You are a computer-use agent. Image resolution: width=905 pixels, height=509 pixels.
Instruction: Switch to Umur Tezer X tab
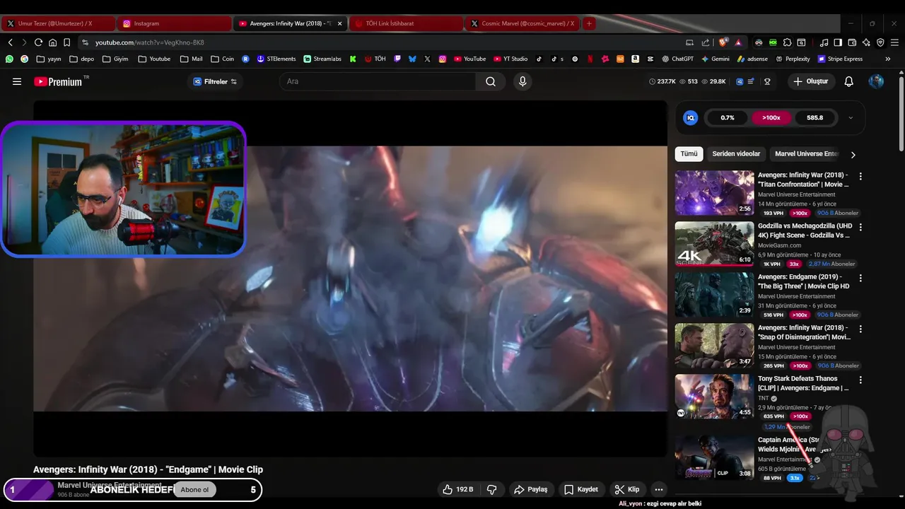58,23
